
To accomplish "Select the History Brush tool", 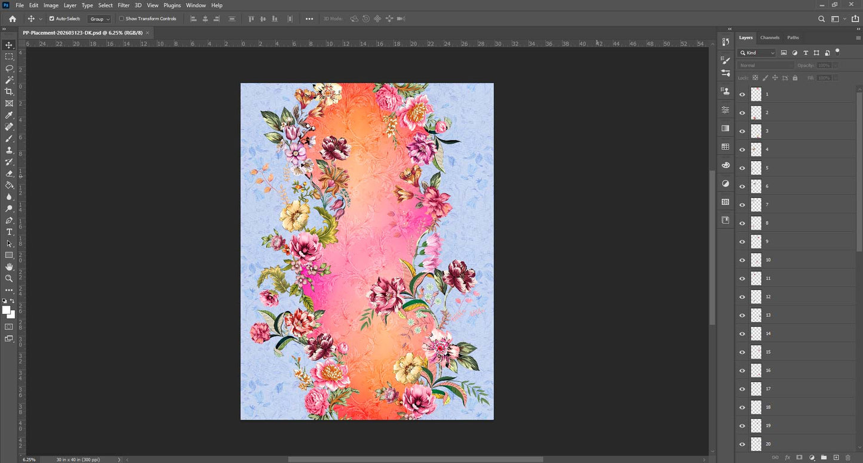I will (x=9, y=162).
